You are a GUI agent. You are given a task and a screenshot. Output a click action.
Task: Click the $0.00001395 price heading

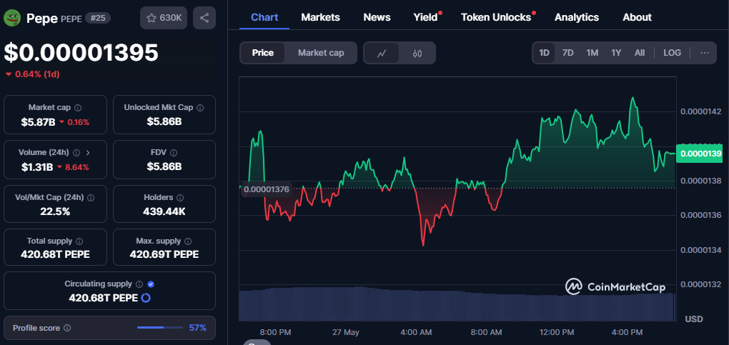tap(81, 53)
